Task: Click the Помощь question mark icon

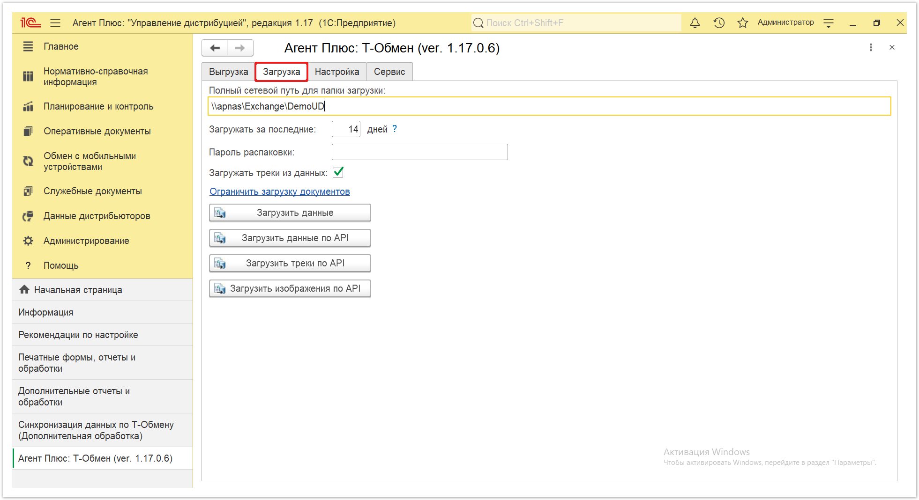Action: pyautogui.click(x=28, y=265)
